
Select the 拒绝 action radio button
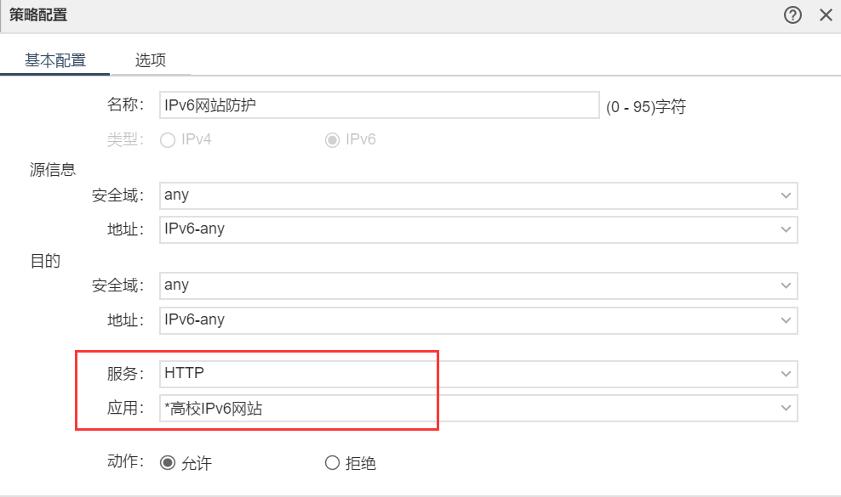click(332, 463)
